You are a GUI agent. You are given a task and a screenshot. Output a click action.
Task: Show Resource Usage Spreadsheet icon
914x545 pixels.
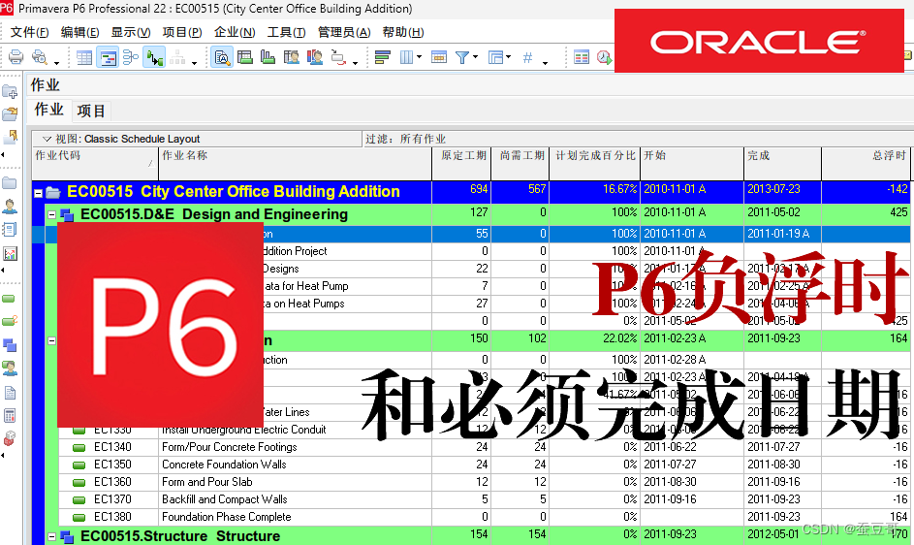pyautogui.click(x=292, y=57)
